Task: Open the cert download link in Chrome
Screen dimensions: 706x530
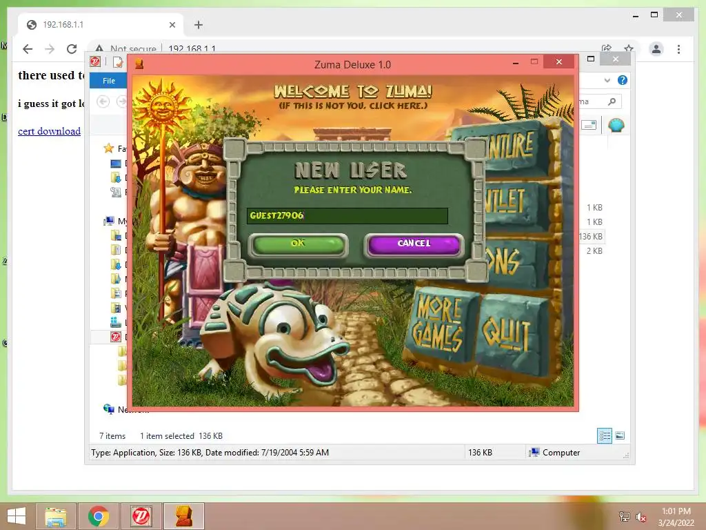Action: pos(49,131)
